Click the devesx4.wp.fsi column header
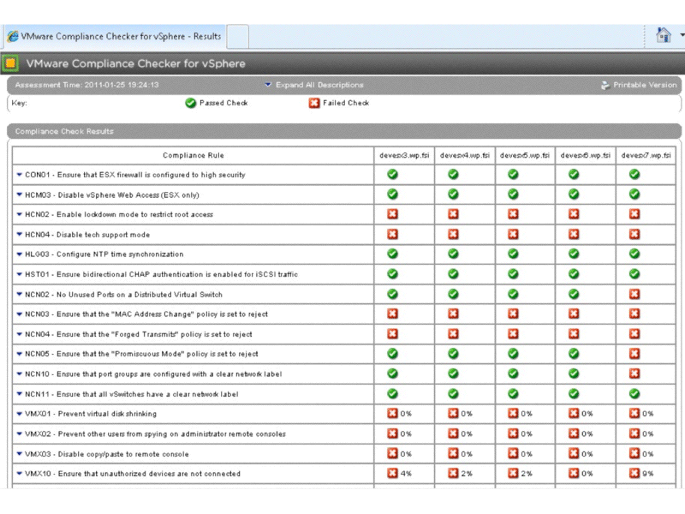 coord(465,155)
